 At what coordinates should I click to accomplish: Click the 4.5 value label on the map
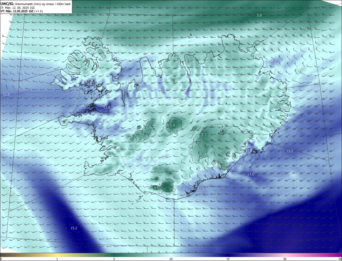click(156, 188)
